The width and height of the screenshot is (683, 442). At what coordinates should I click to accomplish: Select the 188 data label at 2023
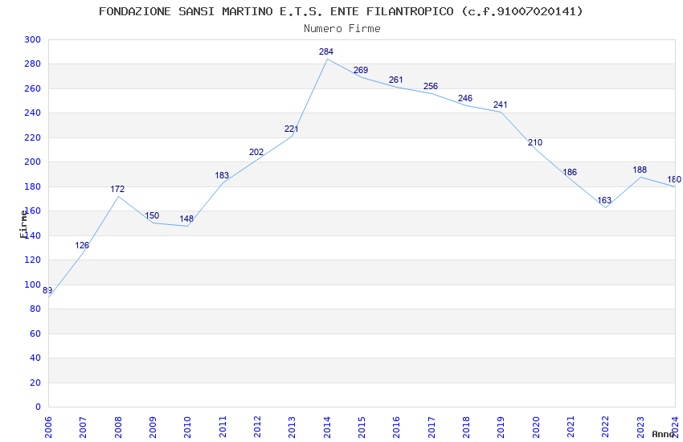coord(640,170)
